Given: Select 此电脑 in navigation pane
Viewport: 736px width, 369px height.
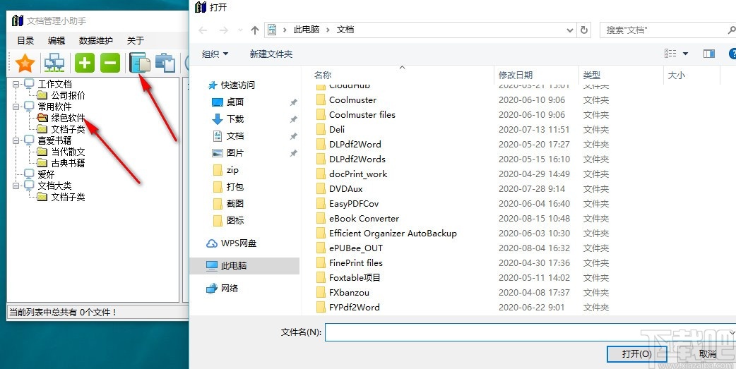Looking at the screenshot, I should [x=234, y=266].
